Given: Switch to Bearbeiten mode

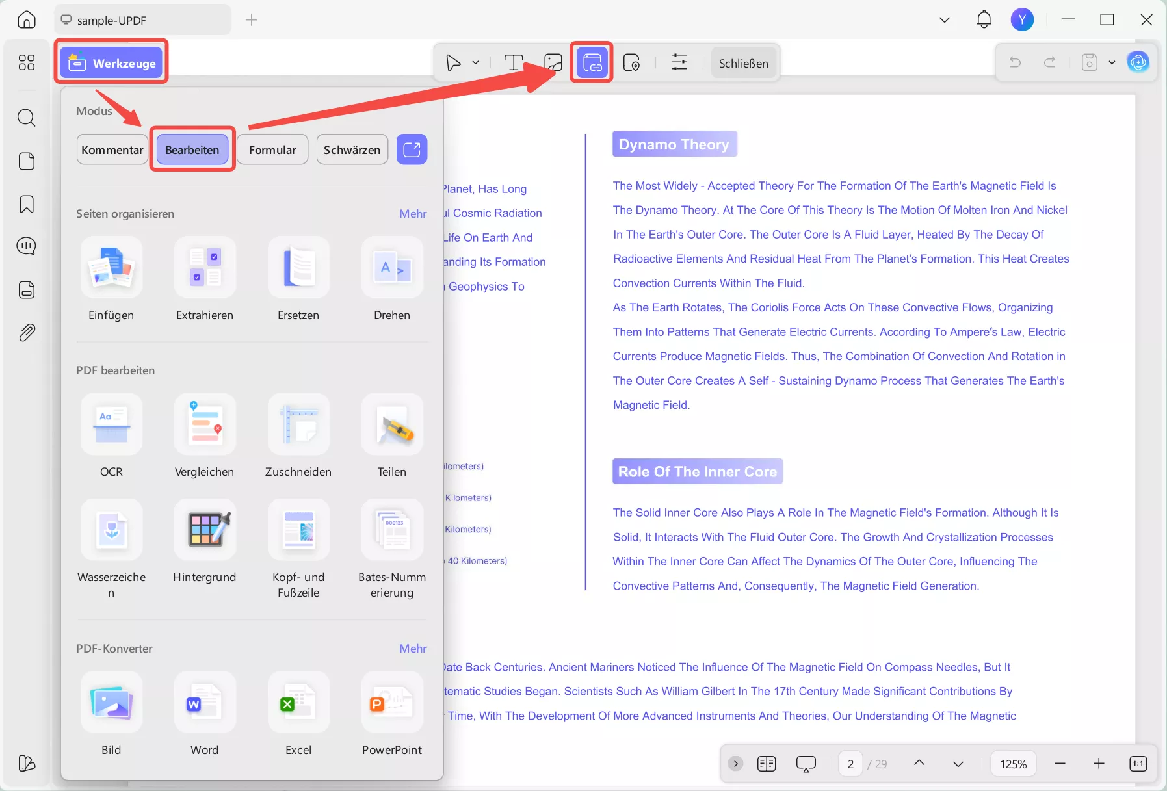Looking at the screenshot, I should point(192,149).
